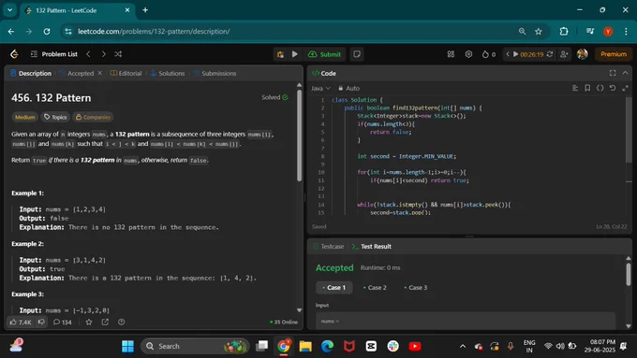Open the user profile avatar
Image resolution: width=637 pixels, height=358 pixels.
tap(582, 54)
